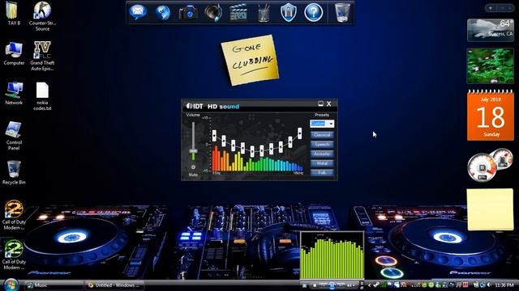The height and width of the screenshot is (291, 519).
Task: Click the stop button on taskbar media toolbar
Action: tap(314, 285)
